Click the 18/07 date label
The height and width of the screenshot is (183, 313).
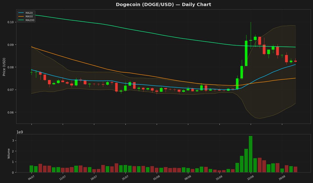pos(94,178)
